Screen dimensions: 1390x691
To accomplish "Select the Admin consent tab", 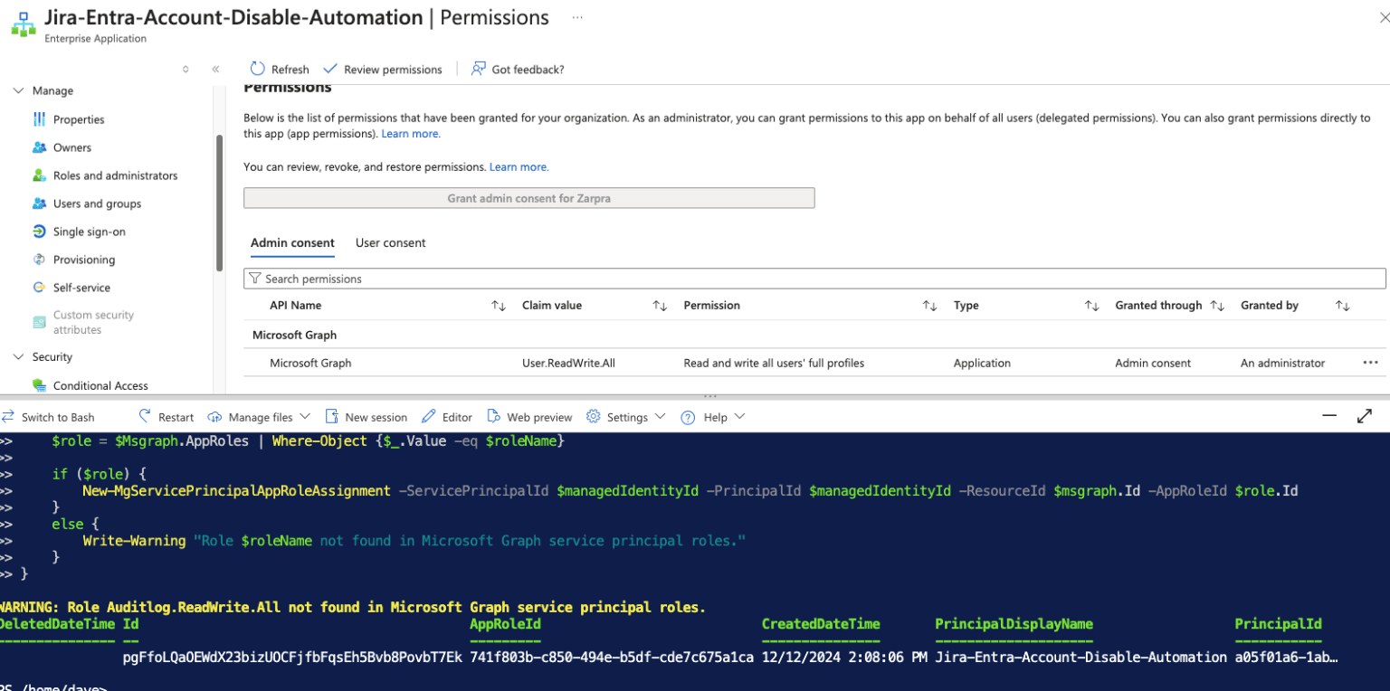I will 292,242.
